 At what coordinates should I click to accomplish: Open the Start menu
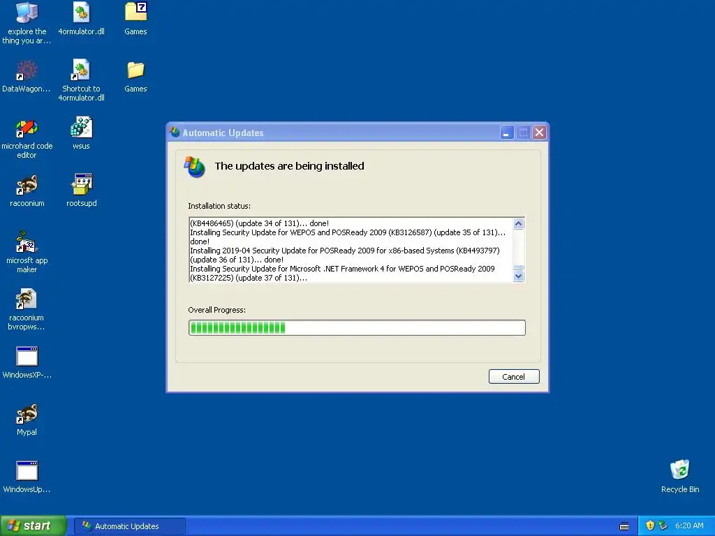point(33,526)
